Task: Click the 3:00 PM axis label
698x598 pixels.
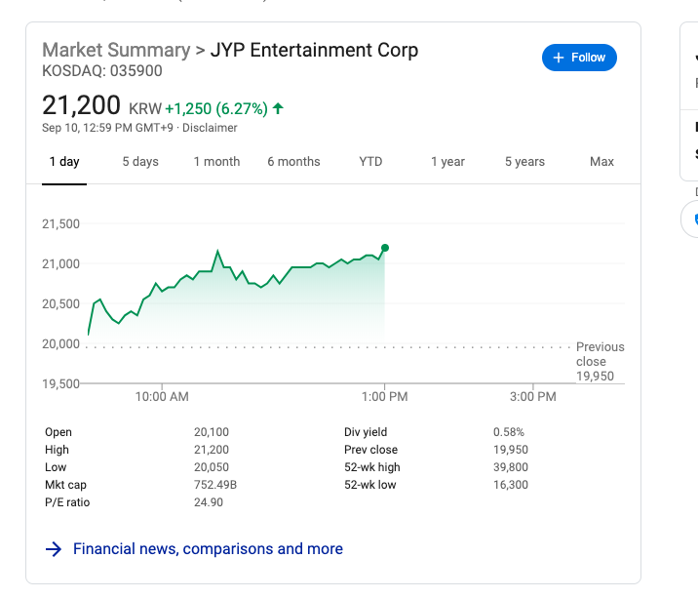Action: tap(533, 397)
